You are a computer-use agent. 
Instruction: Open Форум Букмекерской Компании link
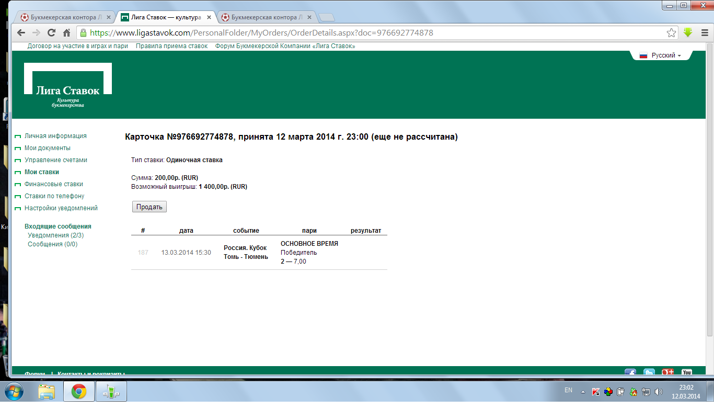285,46
